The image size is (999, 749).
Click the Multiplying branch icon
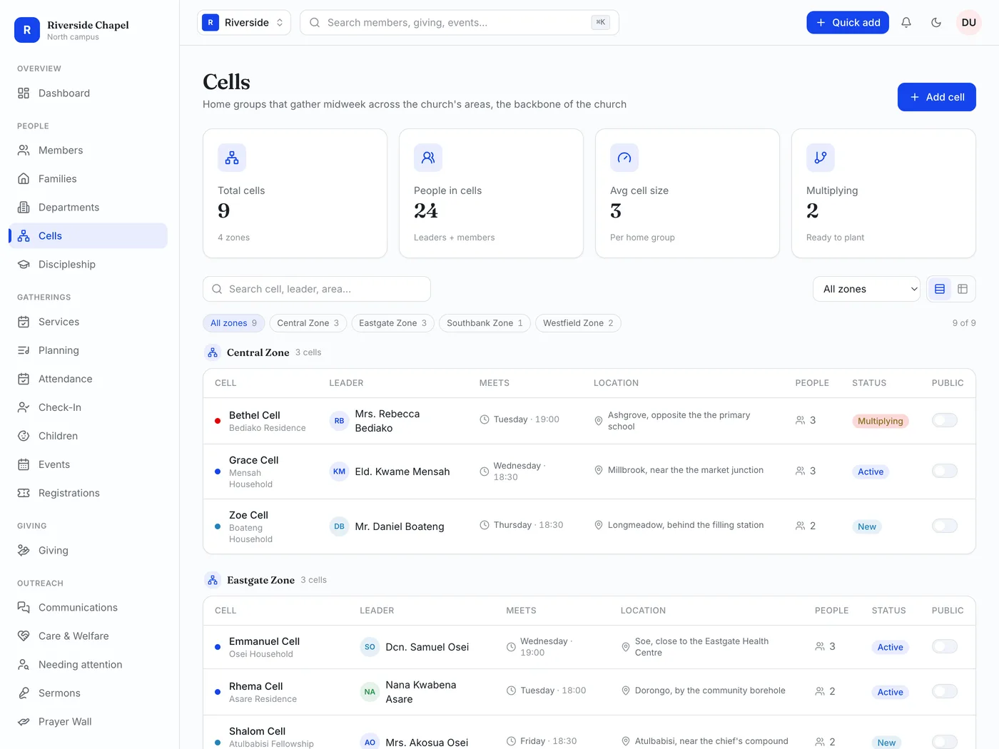(x=821, y=158)
